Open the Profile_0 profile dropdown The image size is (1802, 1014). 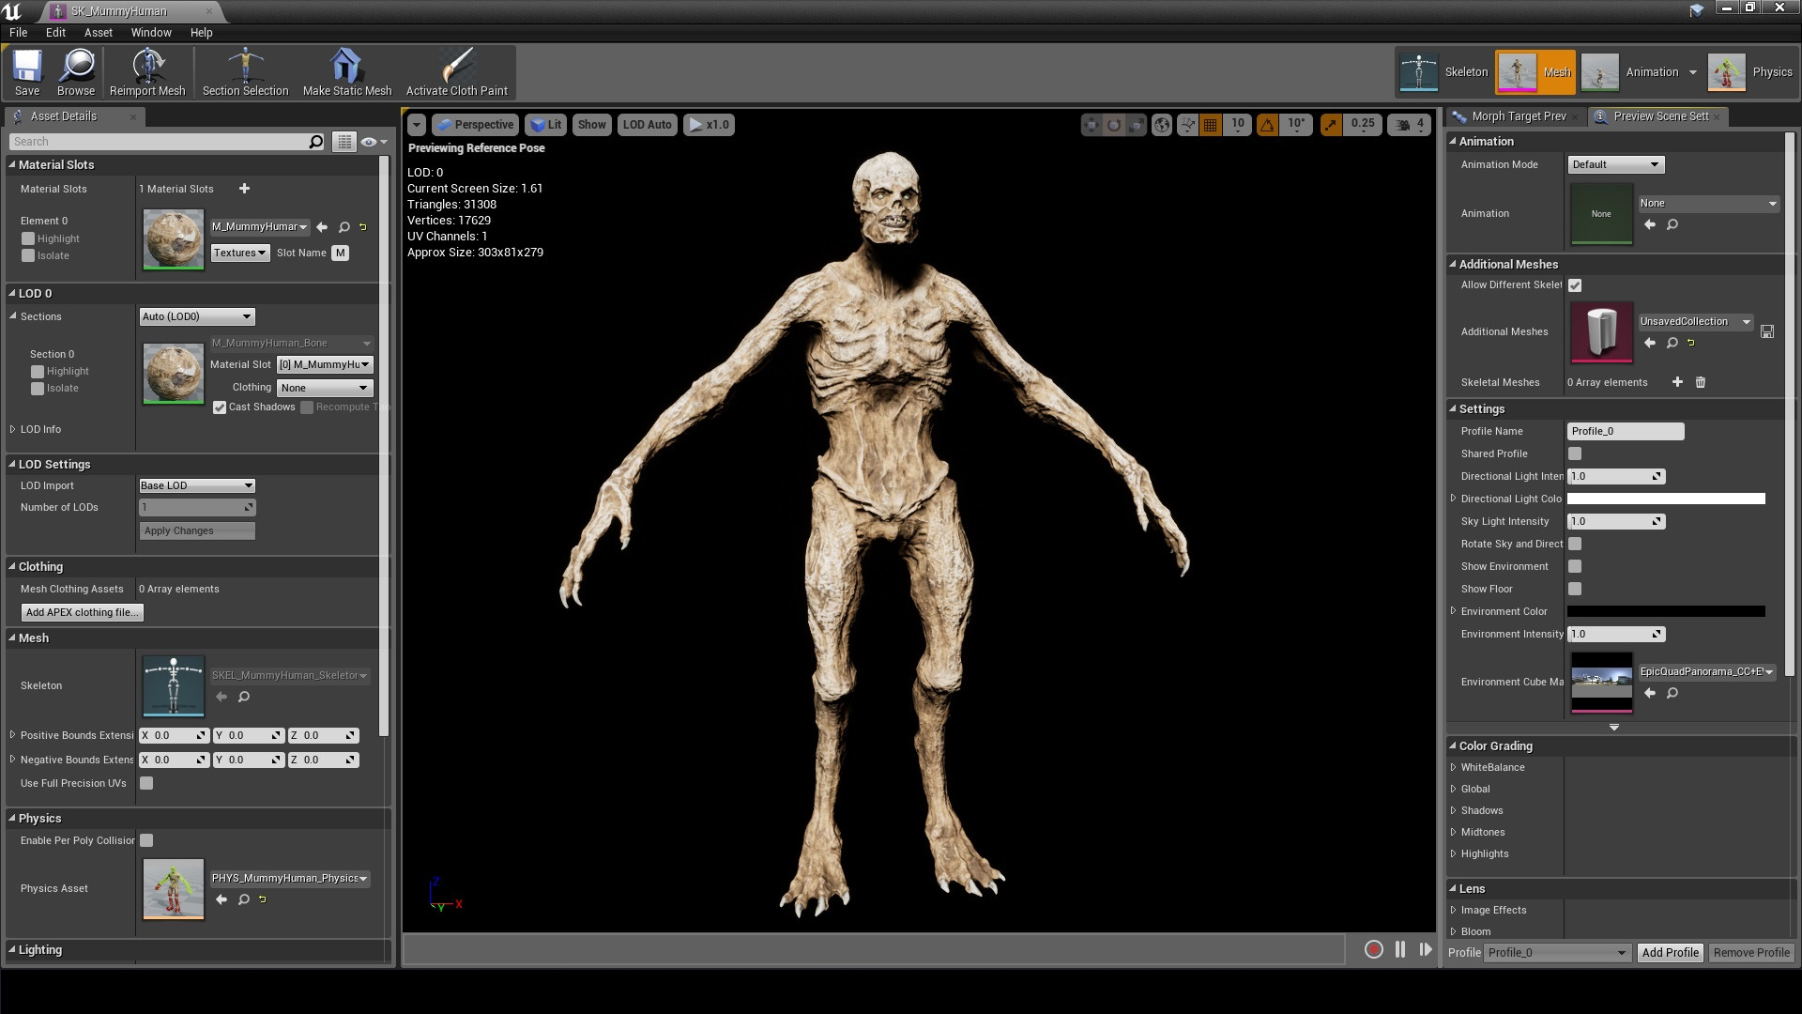click(1556, 952)
